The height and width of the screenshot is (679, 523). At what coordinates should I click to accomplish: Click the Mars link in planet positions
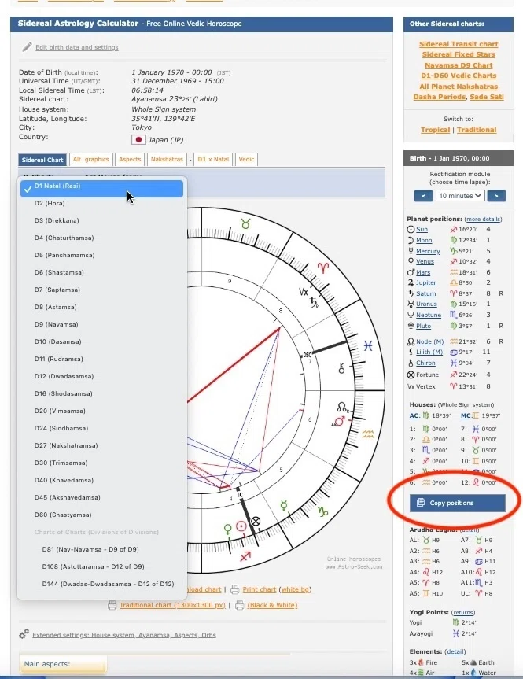[x=423, y=272]
